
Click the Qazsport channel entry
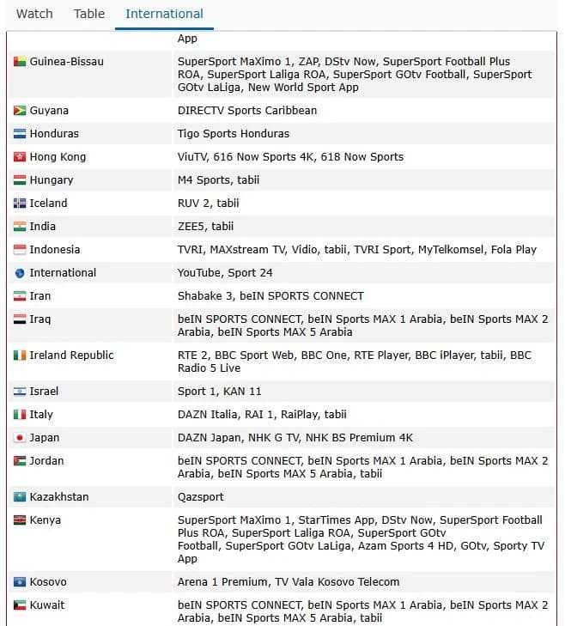(x=200, y=497)
